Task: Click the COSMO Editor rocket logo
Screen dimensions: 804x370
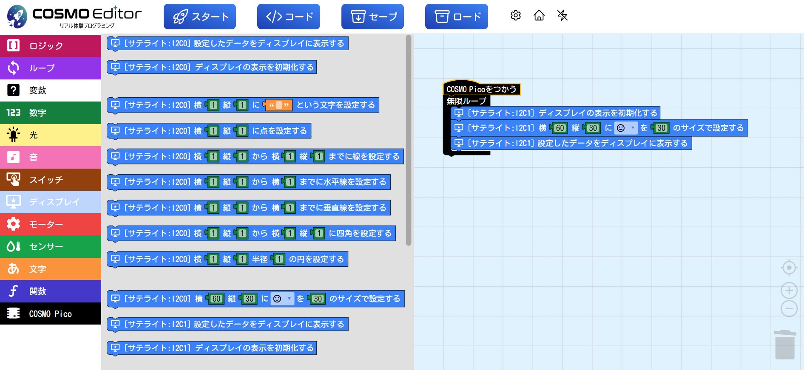Action: coord(17,16)
